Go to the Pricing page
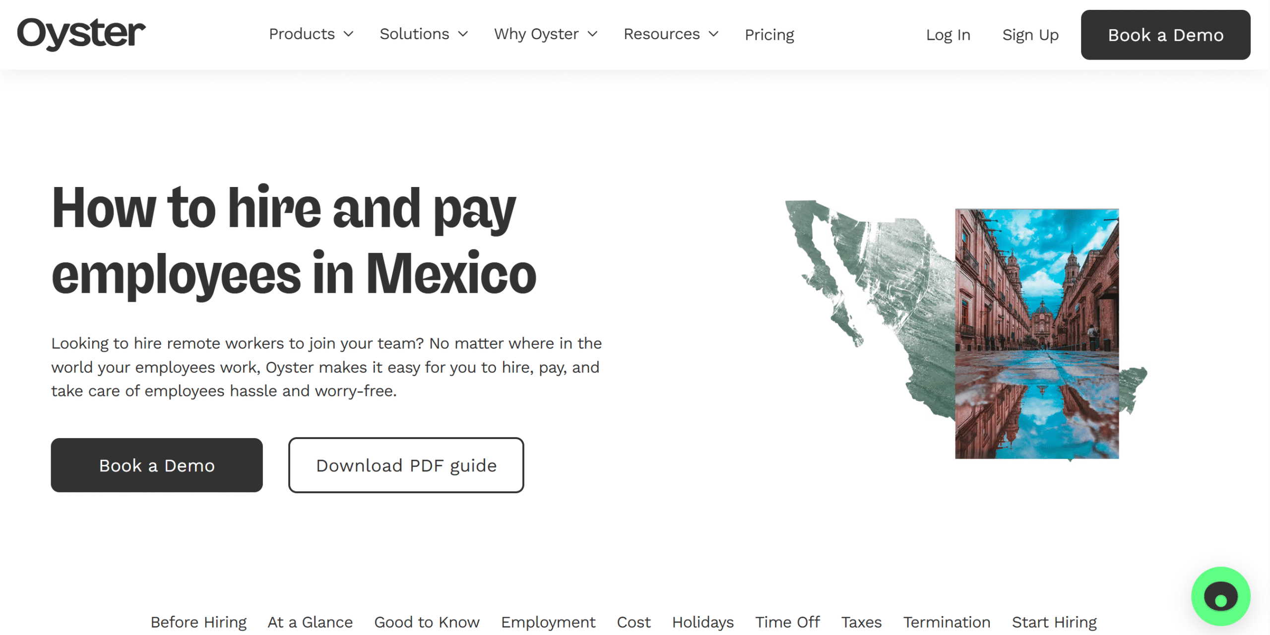 [x=769, y=35]
